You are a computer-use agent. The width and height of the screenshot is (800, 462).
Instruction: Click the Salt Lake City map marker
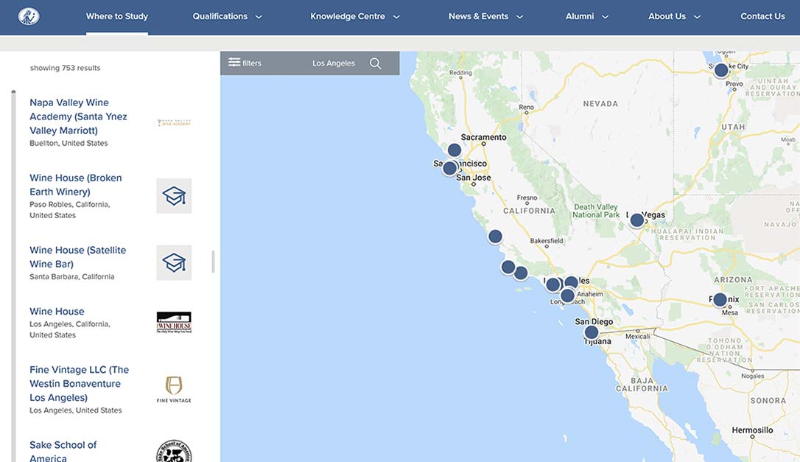point(721,70)
